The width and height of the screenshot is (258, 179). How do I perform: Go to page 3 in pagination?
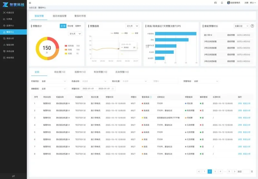click(215, 172)
